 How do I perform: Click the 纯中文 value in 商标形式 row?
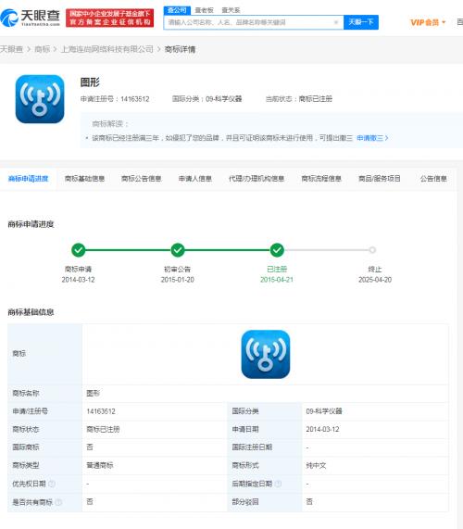point(316,466)
